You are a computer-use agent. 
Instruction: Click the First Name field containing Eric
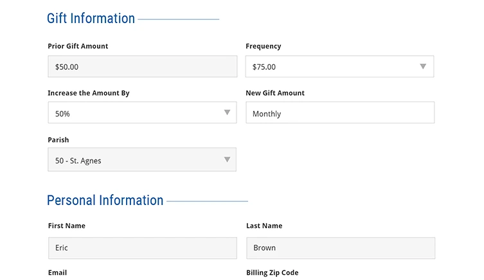pyautogui.click(x=142, y=248)
